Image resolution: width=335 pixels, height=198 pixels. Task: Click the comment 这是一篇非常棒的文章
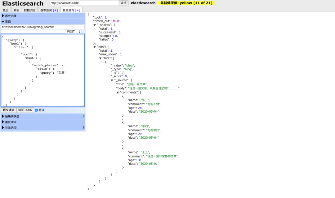(x=162, y=157)
